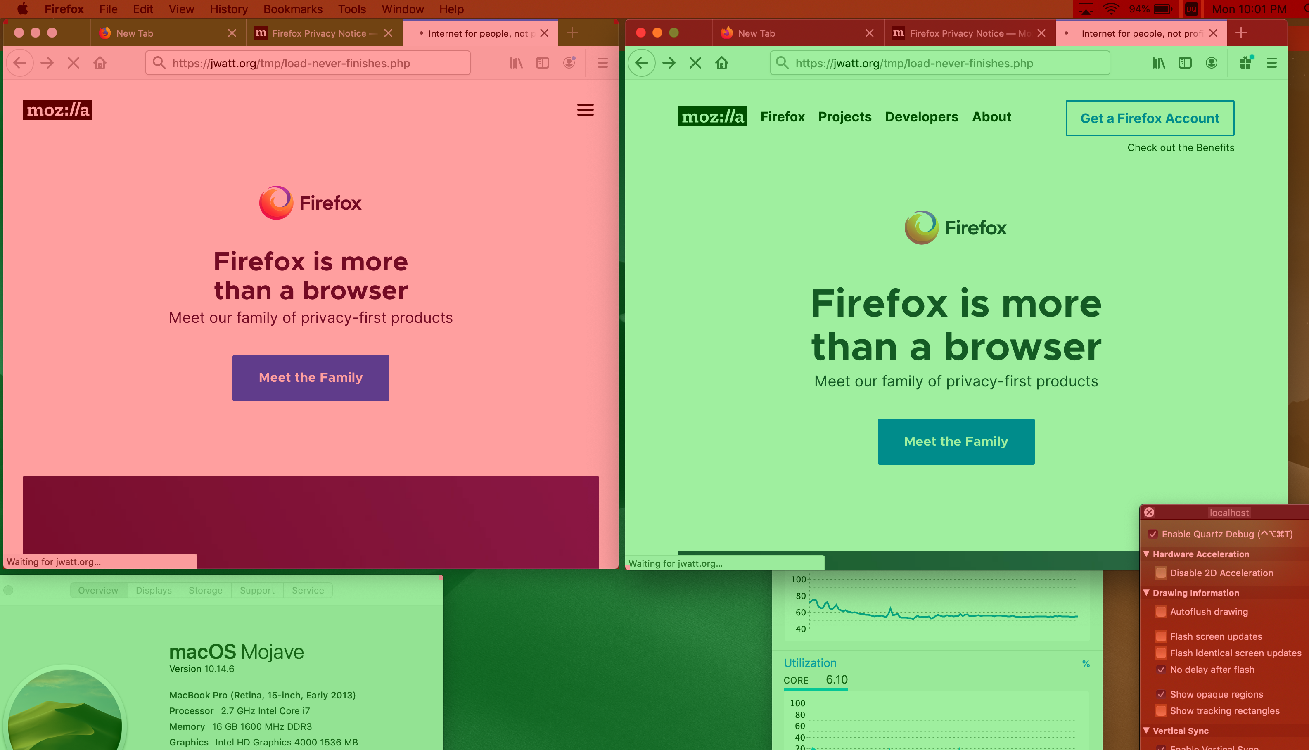This screenshot has height=750, width=1309.
Task: Open Library icon in right Firefox window
Action: (x=1159, y=63)
